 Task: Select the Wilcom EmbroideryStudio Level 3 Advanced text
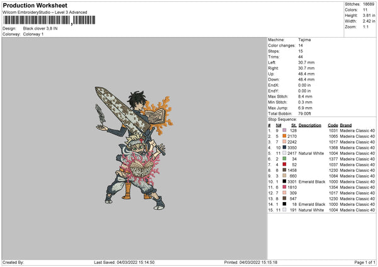click(x=45, y=13)
